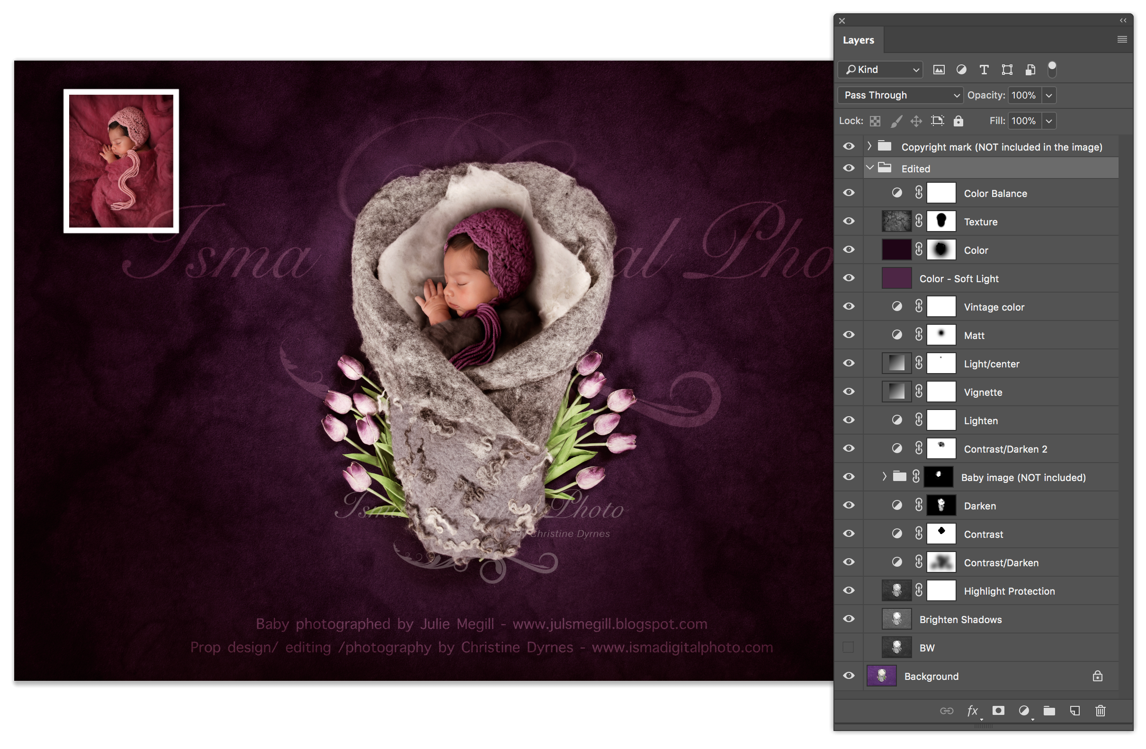Image resolution: width=1146 pixels, height=749 pixels.
Task: Expand the Copyright mark group
Action: click(x=869, y=146)
